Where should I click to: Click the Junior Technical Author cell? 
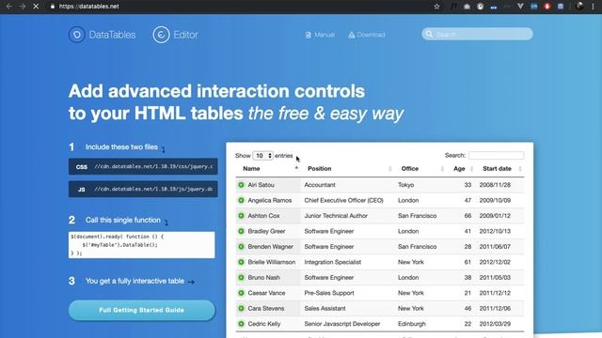[336, 216]
